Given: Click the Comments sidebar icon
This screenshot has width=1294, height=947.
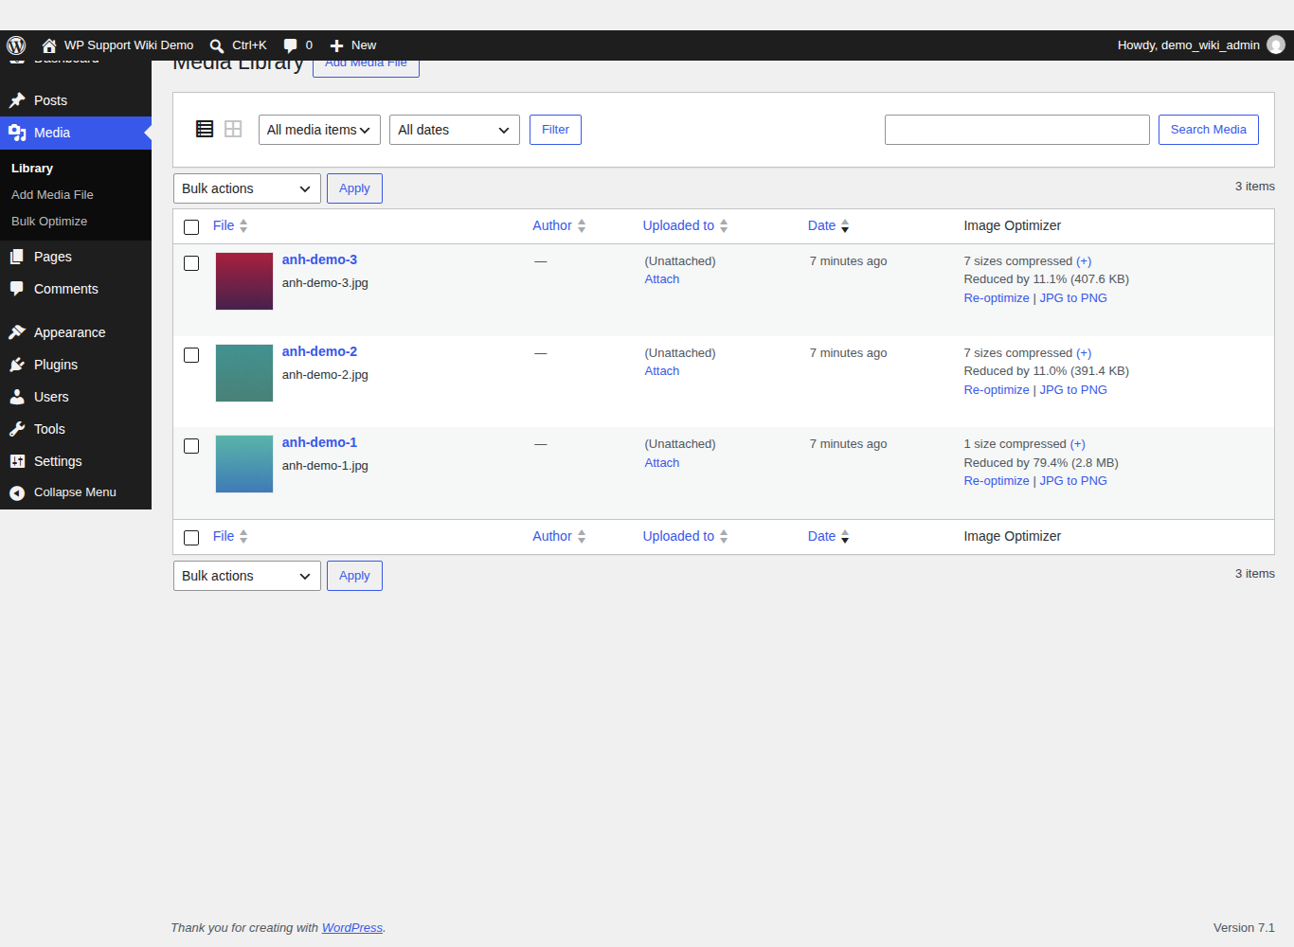Looking at the screenshot, I should pos(17,289).
